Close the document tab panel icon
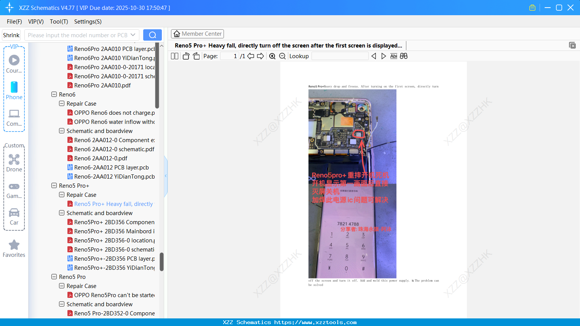Image resolution: width=580 pixels, height=326 pixels. pos(572,46)
